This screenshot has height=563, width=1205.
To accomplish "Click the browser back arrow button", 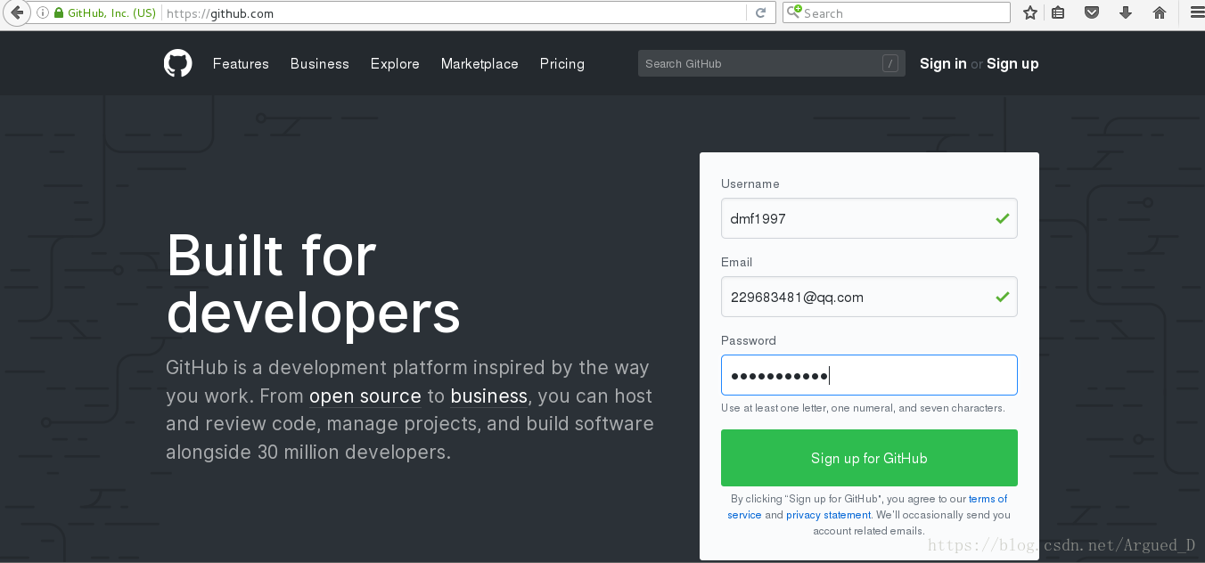I will 16,13.
